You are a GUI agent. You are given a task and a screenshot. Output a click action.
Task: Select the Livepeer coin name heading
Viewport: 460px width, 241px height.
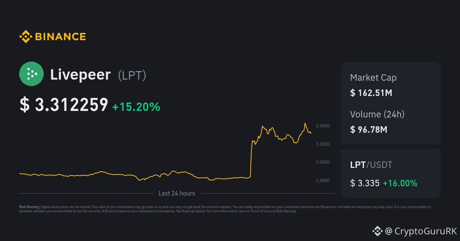coord(80,75)
